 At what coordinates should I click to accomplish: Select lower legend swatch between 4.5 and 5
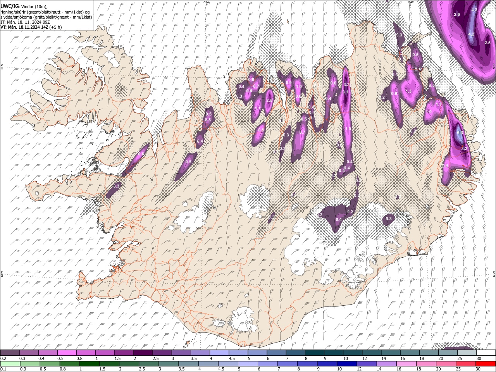coord(228,363)
